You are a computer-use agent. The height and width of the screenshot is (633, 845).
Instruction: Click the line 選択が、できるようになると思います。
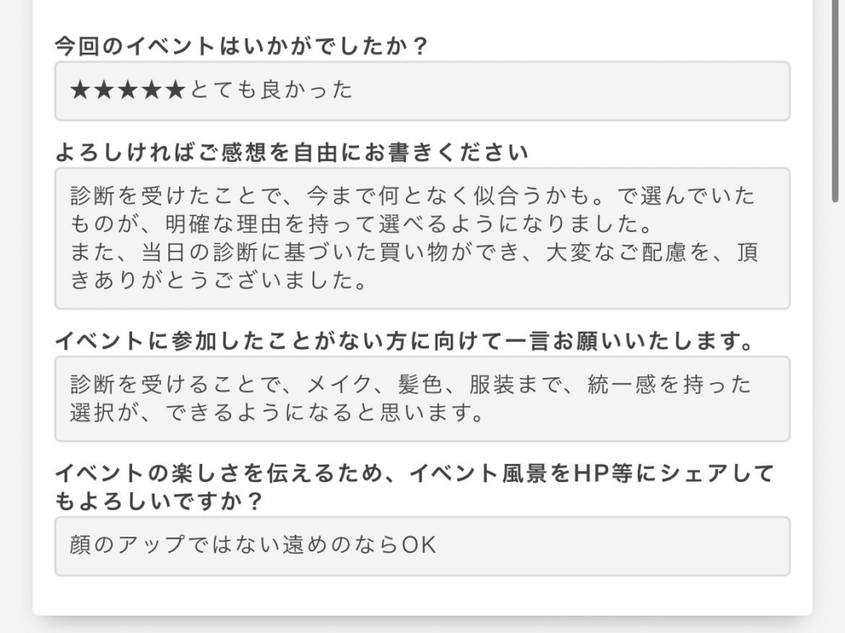click(x=277, y=413)
